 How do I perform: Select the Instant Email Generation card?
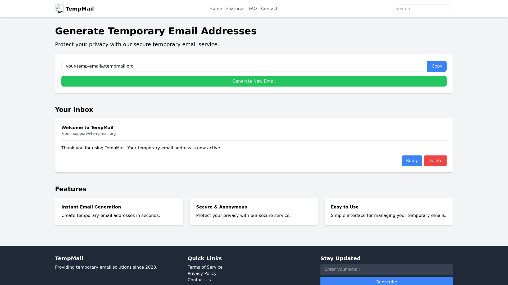pyautogui.click(x=119, y=211)
